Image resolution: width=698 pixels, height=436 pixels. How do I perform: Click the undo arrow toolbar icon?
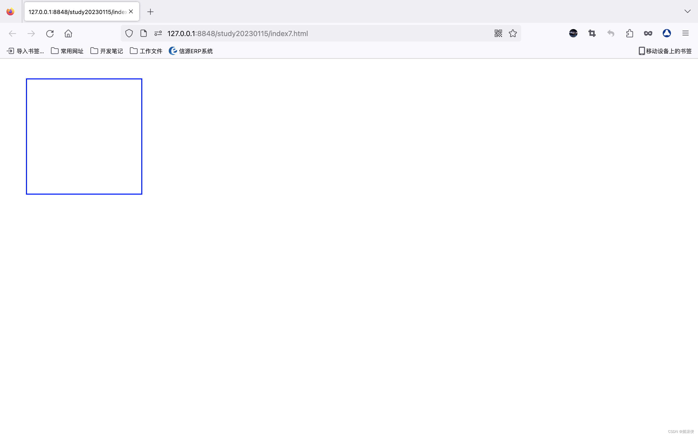610,33
